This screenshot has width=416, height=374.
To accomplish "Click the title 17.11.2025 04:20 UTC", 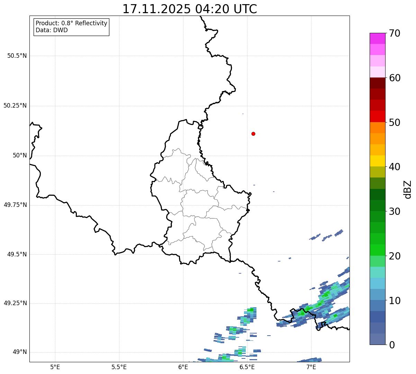I will coord(190,9).
